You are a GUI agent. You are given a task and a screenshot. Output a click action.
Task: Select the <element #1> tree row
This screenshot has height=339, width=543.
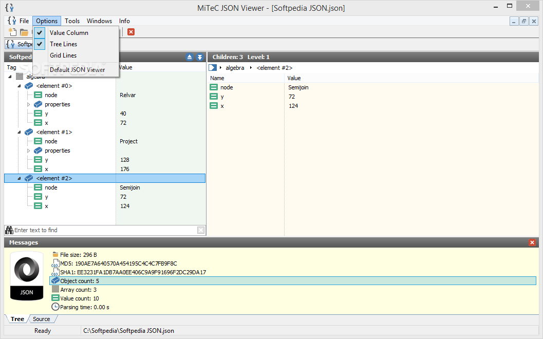(x=105, y=132)
